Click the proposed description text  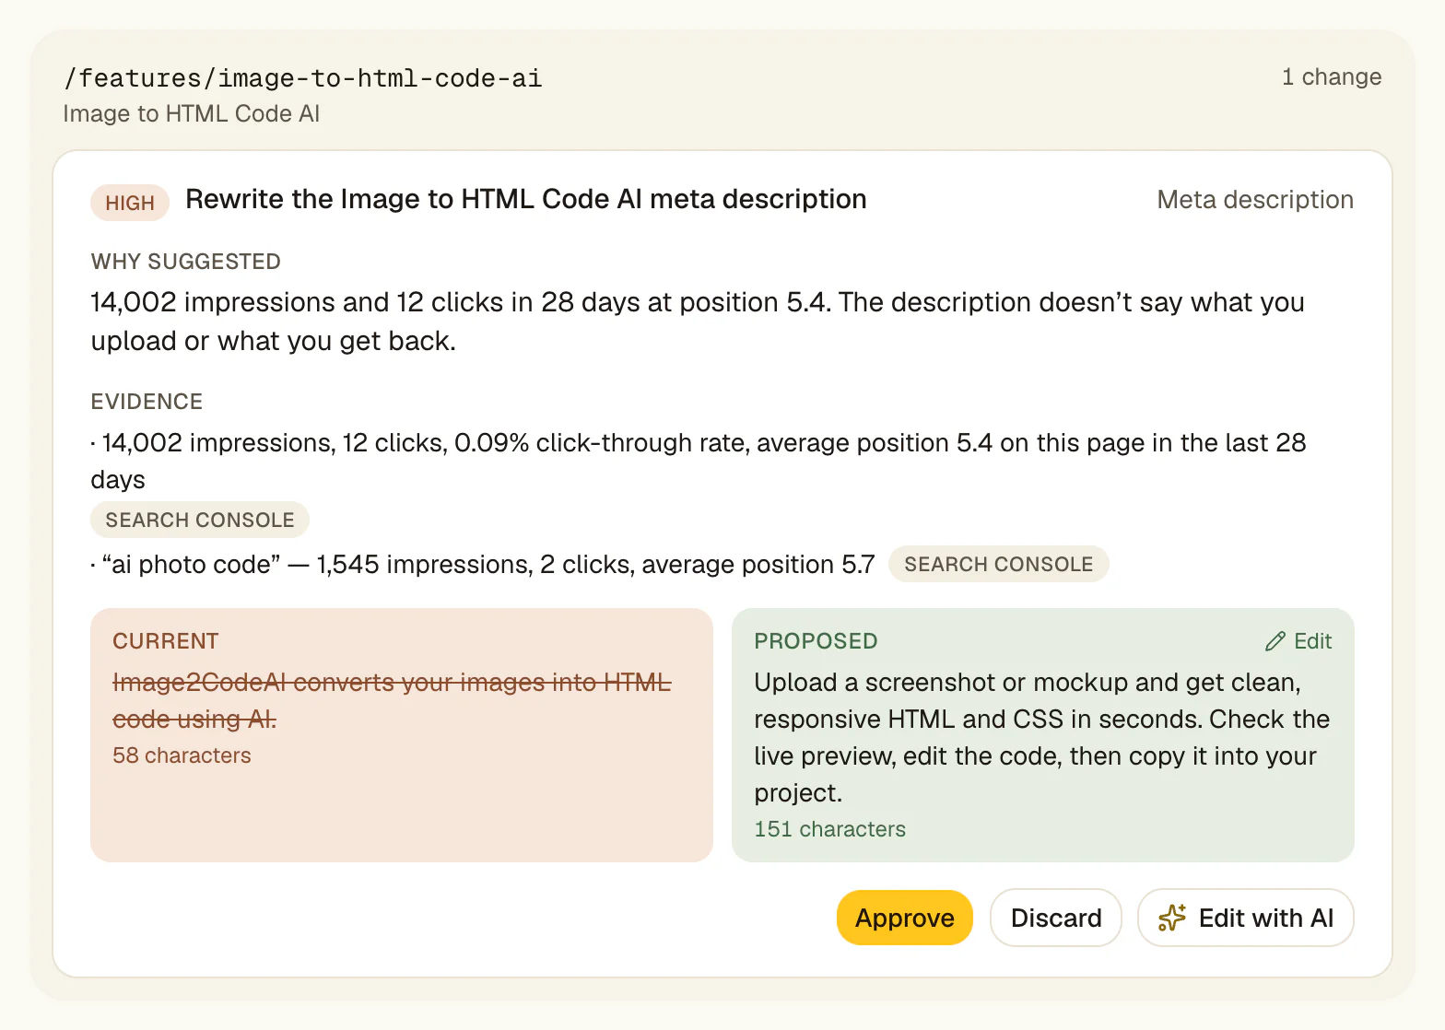[1042, 737]
